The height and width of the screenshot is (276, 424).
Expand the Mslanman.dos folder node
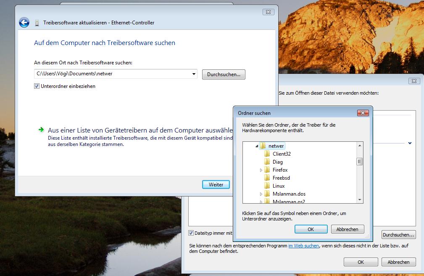tap(261, 194)
